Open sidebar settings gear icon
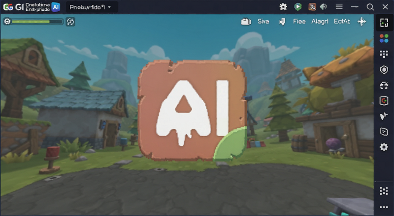The height and width of the screenshot is (216, 394). point(384,147)
